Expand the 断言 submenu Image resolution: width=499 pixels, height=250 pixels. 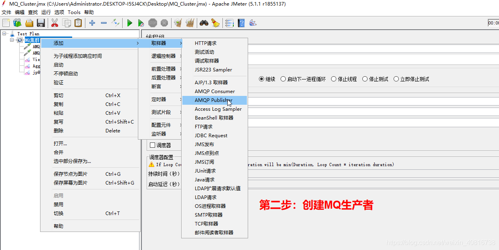160,86
